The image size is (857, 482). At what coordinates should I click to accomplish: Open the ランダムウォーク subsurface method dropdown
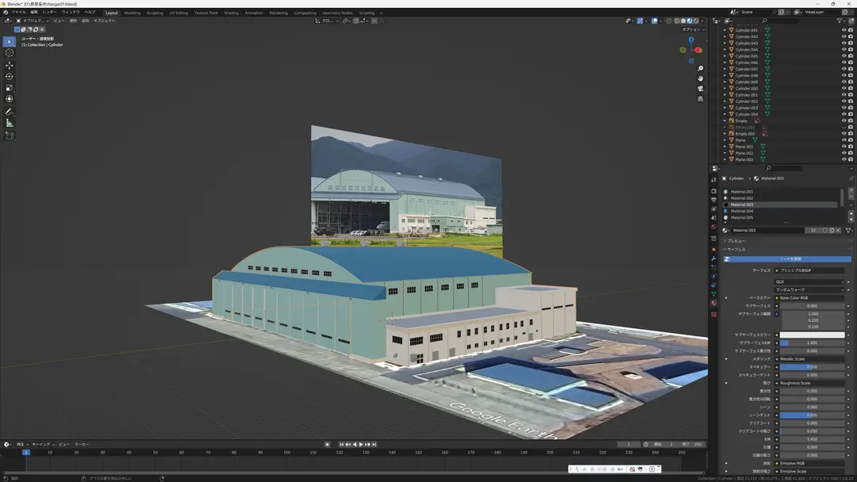(x=809, y=290)
